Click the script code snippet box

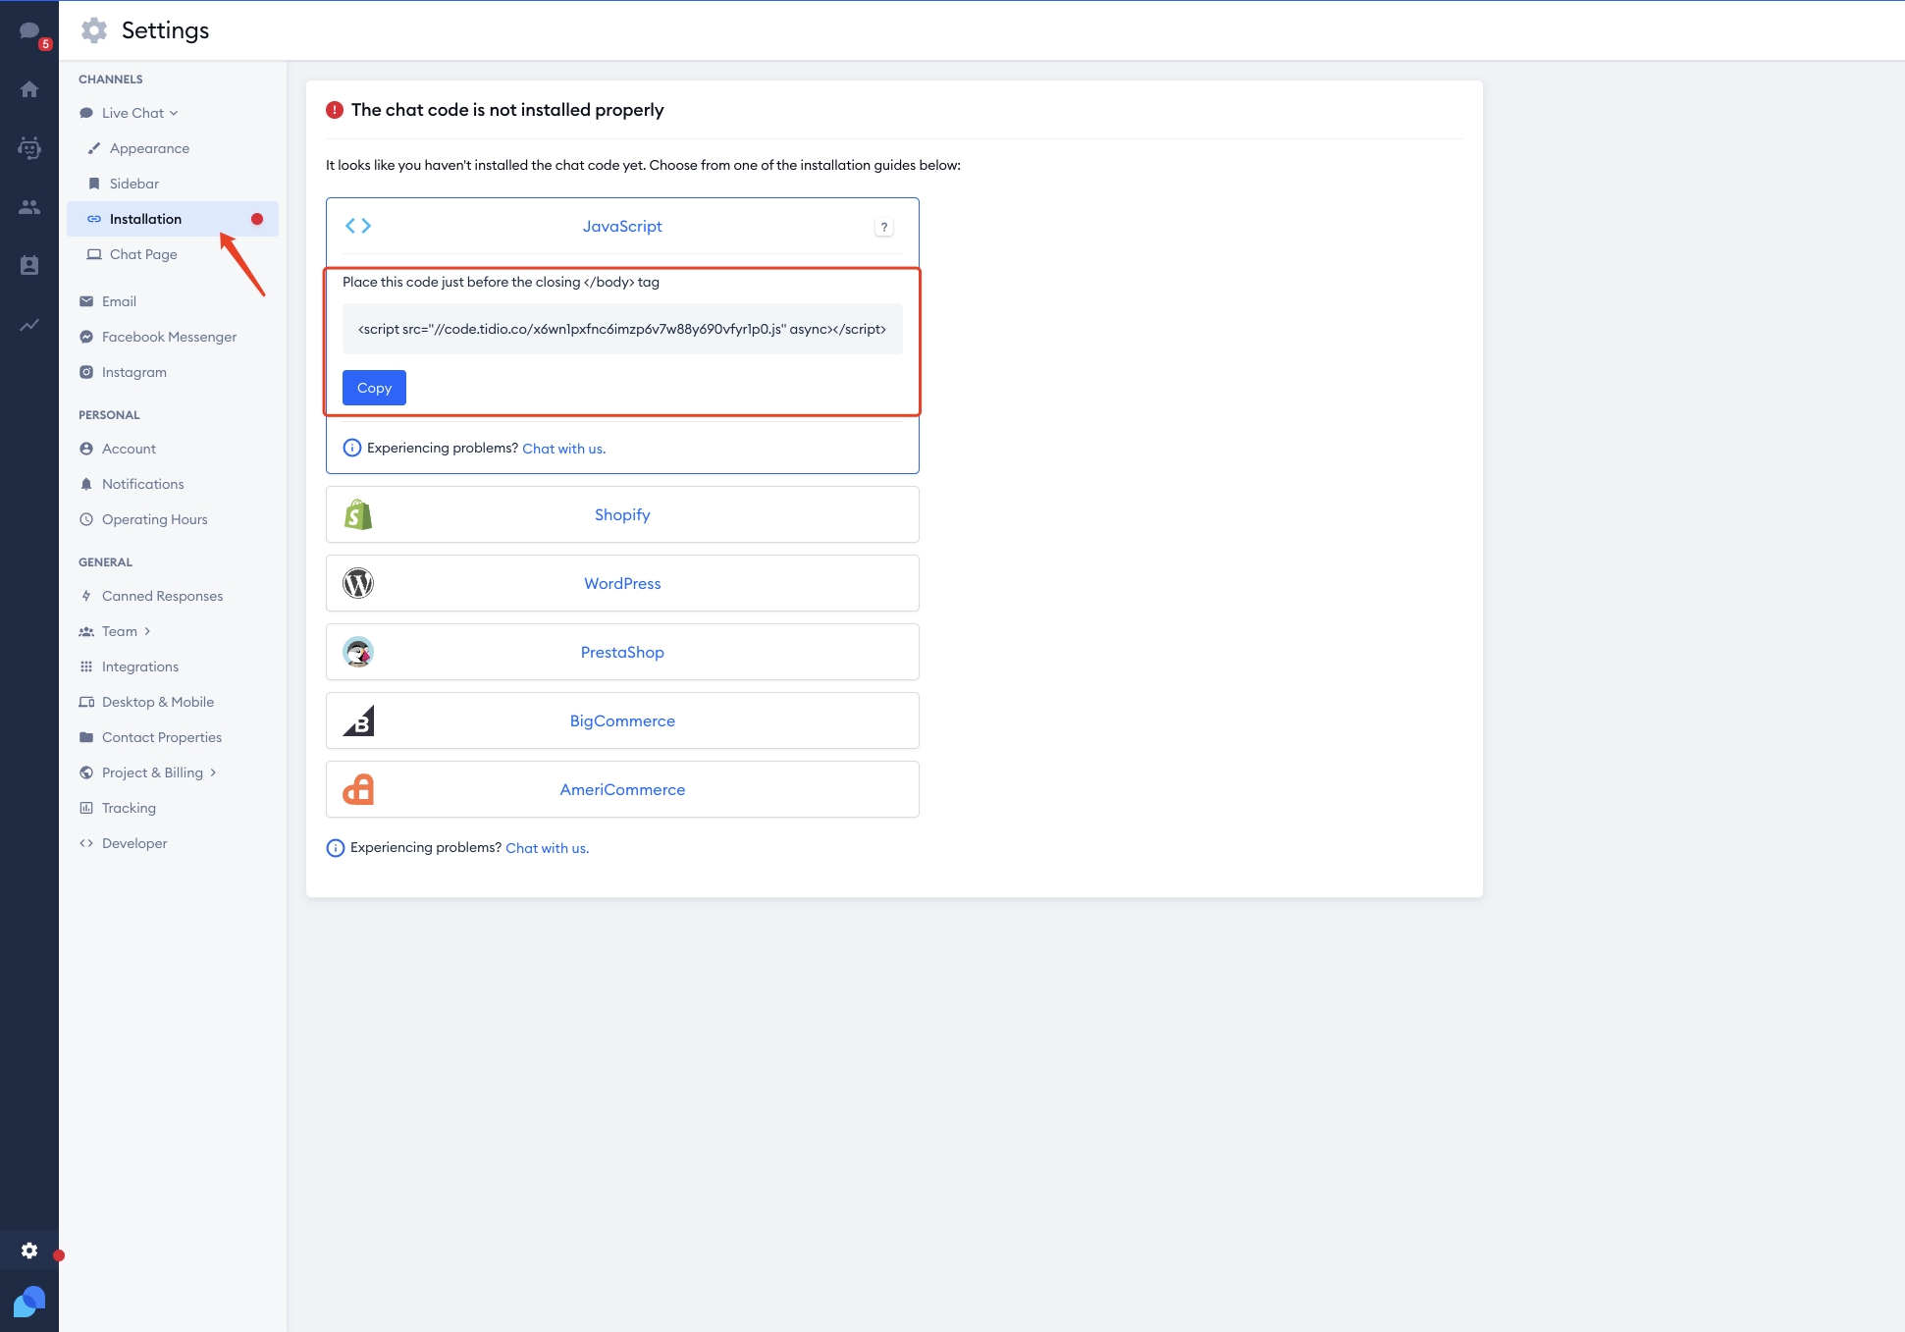622,329
